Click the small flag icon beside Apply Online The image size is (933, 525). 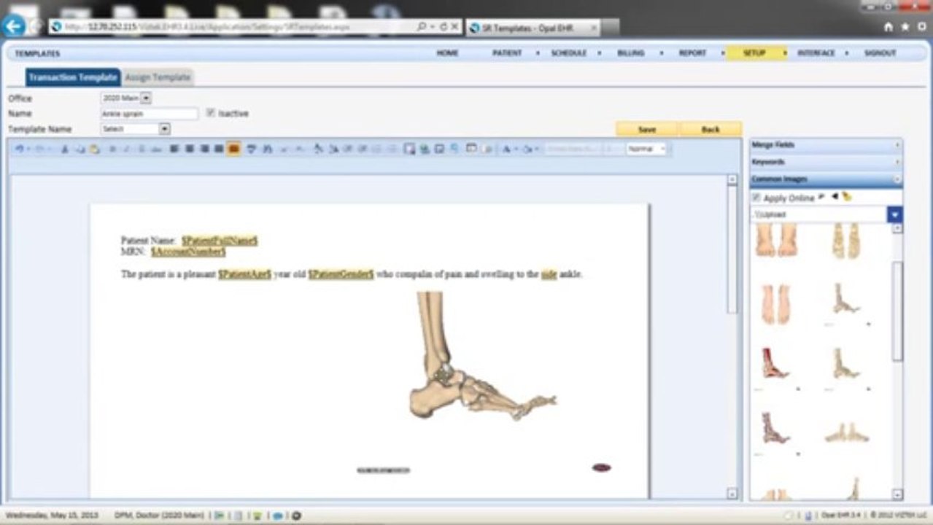point(822,197)
